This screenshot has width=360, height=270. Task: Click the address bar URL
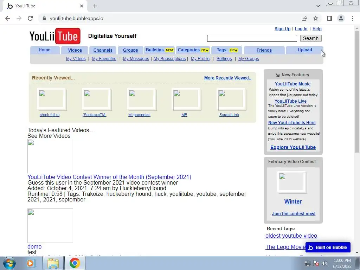click(76, 18)
